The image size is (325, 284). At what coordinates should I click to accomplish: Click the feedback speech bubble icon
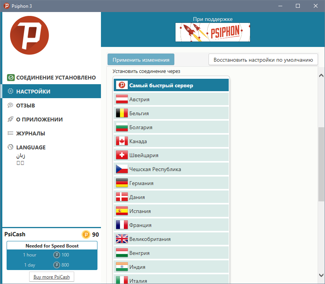coord(10,105)
